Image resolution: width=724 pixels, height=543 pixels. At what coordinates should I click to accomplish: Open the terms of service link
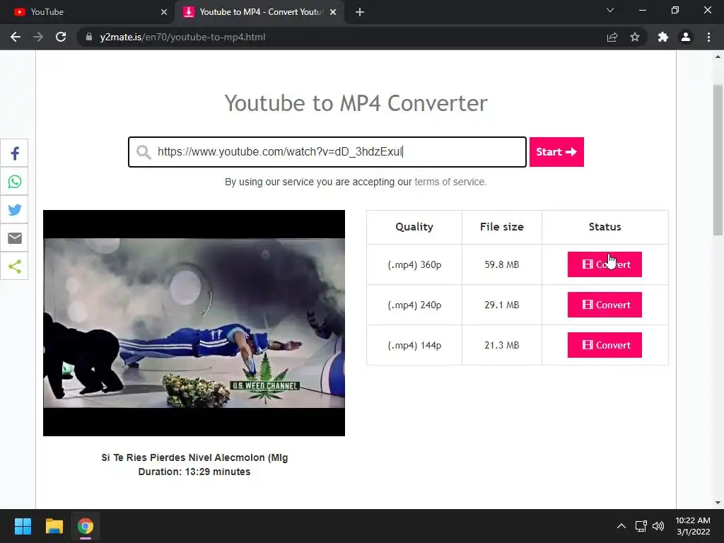click(450, 182)
